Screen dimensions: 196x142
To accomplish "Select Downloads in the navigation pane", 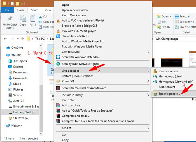I will coord(20,78).
